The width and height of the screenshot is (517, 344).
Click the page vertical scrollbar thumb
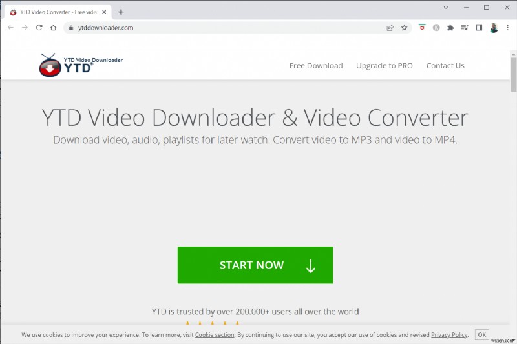[x=514, y=75]
